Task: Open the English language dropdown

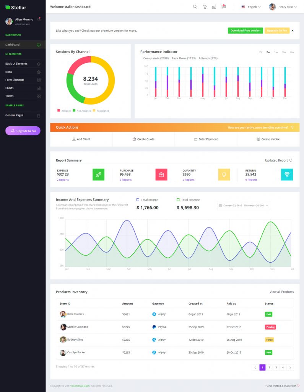Action: pos(251,7)
